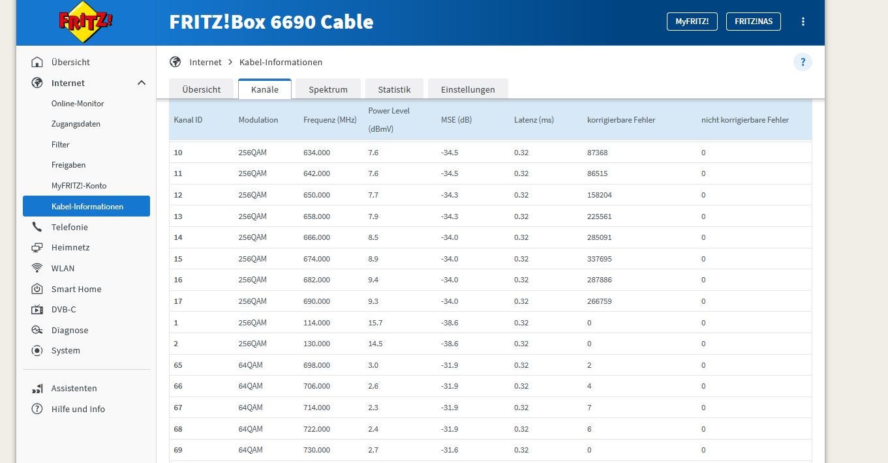Click the WLAN wifi icon

point(37,269)
